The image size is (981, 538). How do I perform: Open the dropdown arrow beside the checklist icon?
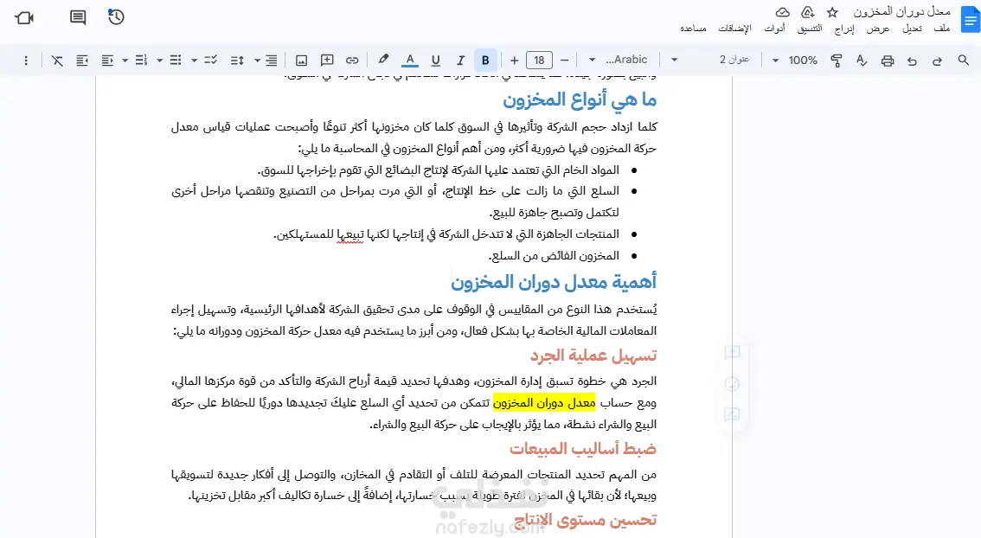pyautogui.click(x=194, y=60)
